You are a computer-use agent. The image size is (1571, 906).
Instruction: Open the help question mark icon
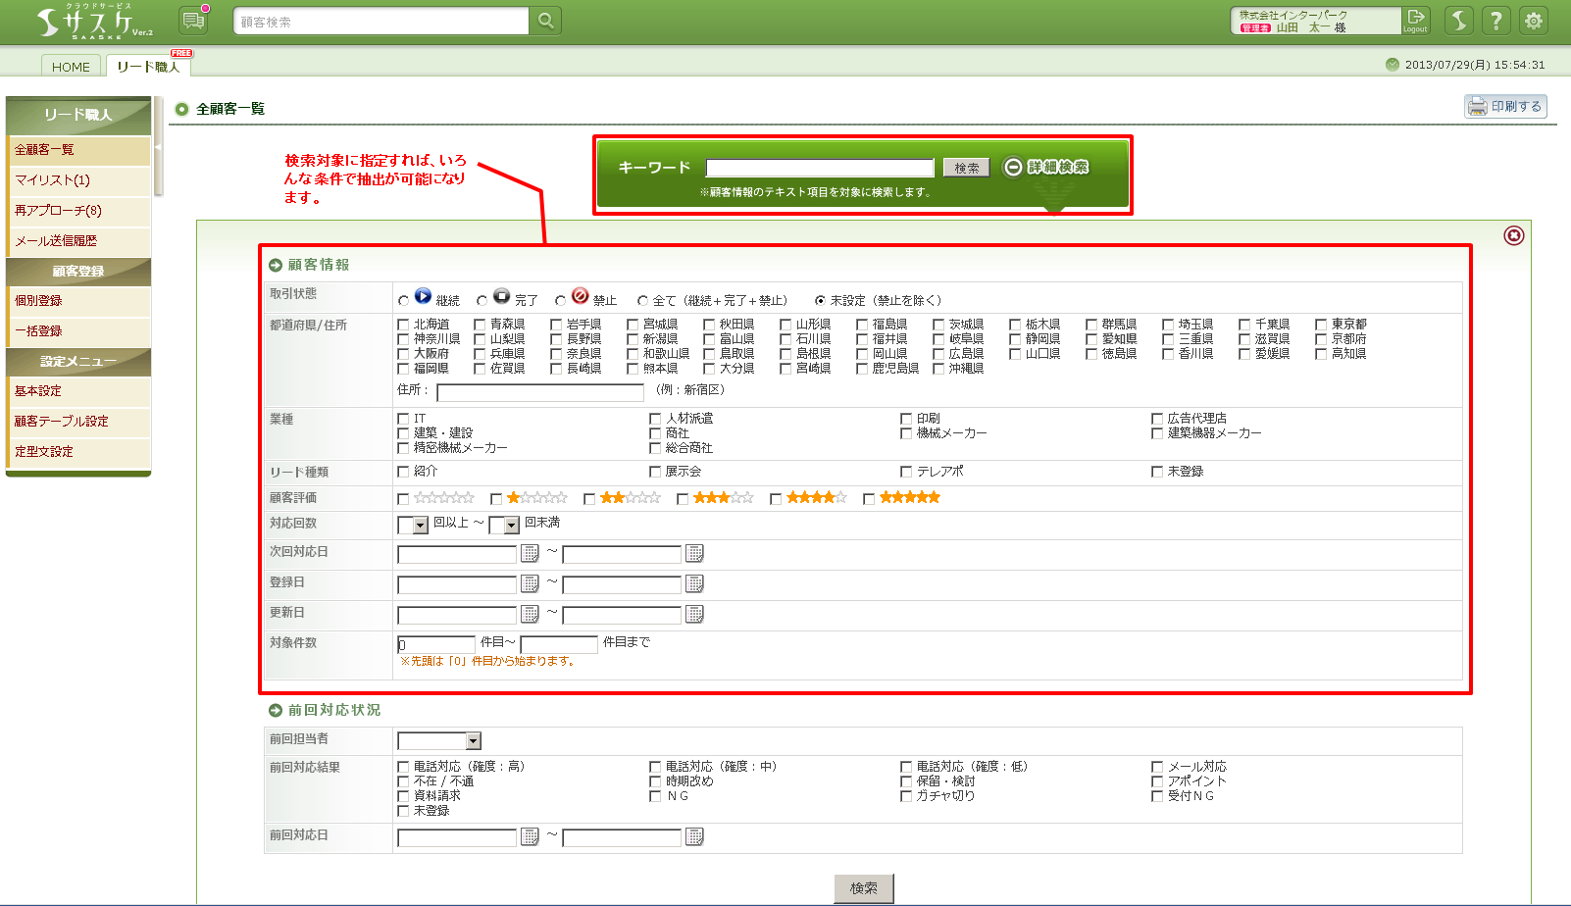coord(1496,21)
